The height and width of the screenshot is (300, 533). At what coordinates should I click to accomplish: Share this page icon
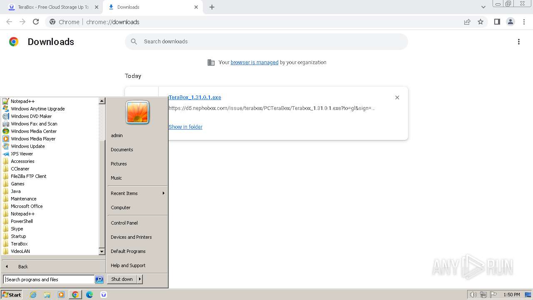pyautogui.click(x=467, y=22)
